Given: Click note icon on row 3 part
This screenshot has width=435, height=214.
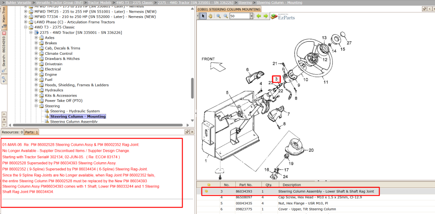Looking at the screenshot, I should pyautogui.click(x=206, y=191).
